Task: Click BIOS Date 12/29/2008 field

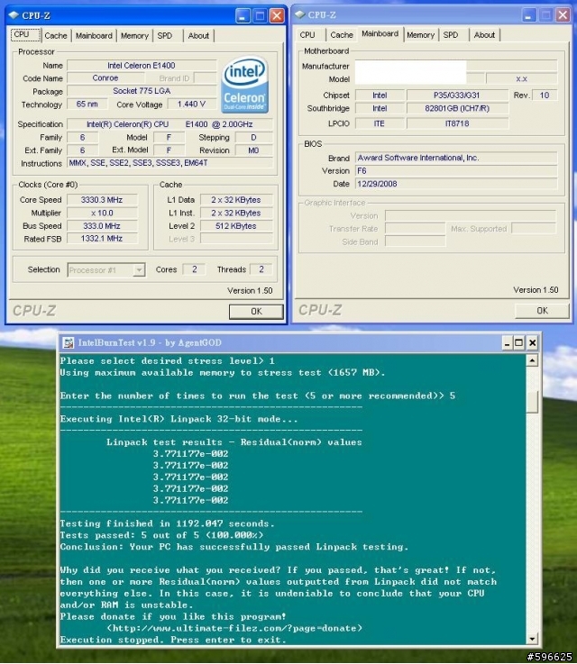Action: click(456, 184)
